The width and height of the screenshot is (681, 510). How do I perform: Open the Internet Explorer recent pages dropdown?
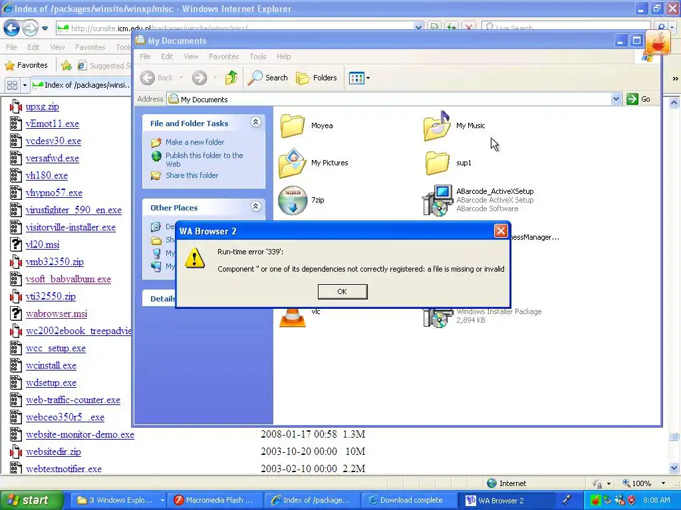click(x=45, y=29)
